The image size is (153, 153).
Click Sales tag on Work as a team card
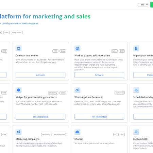(x=114, y=51)
